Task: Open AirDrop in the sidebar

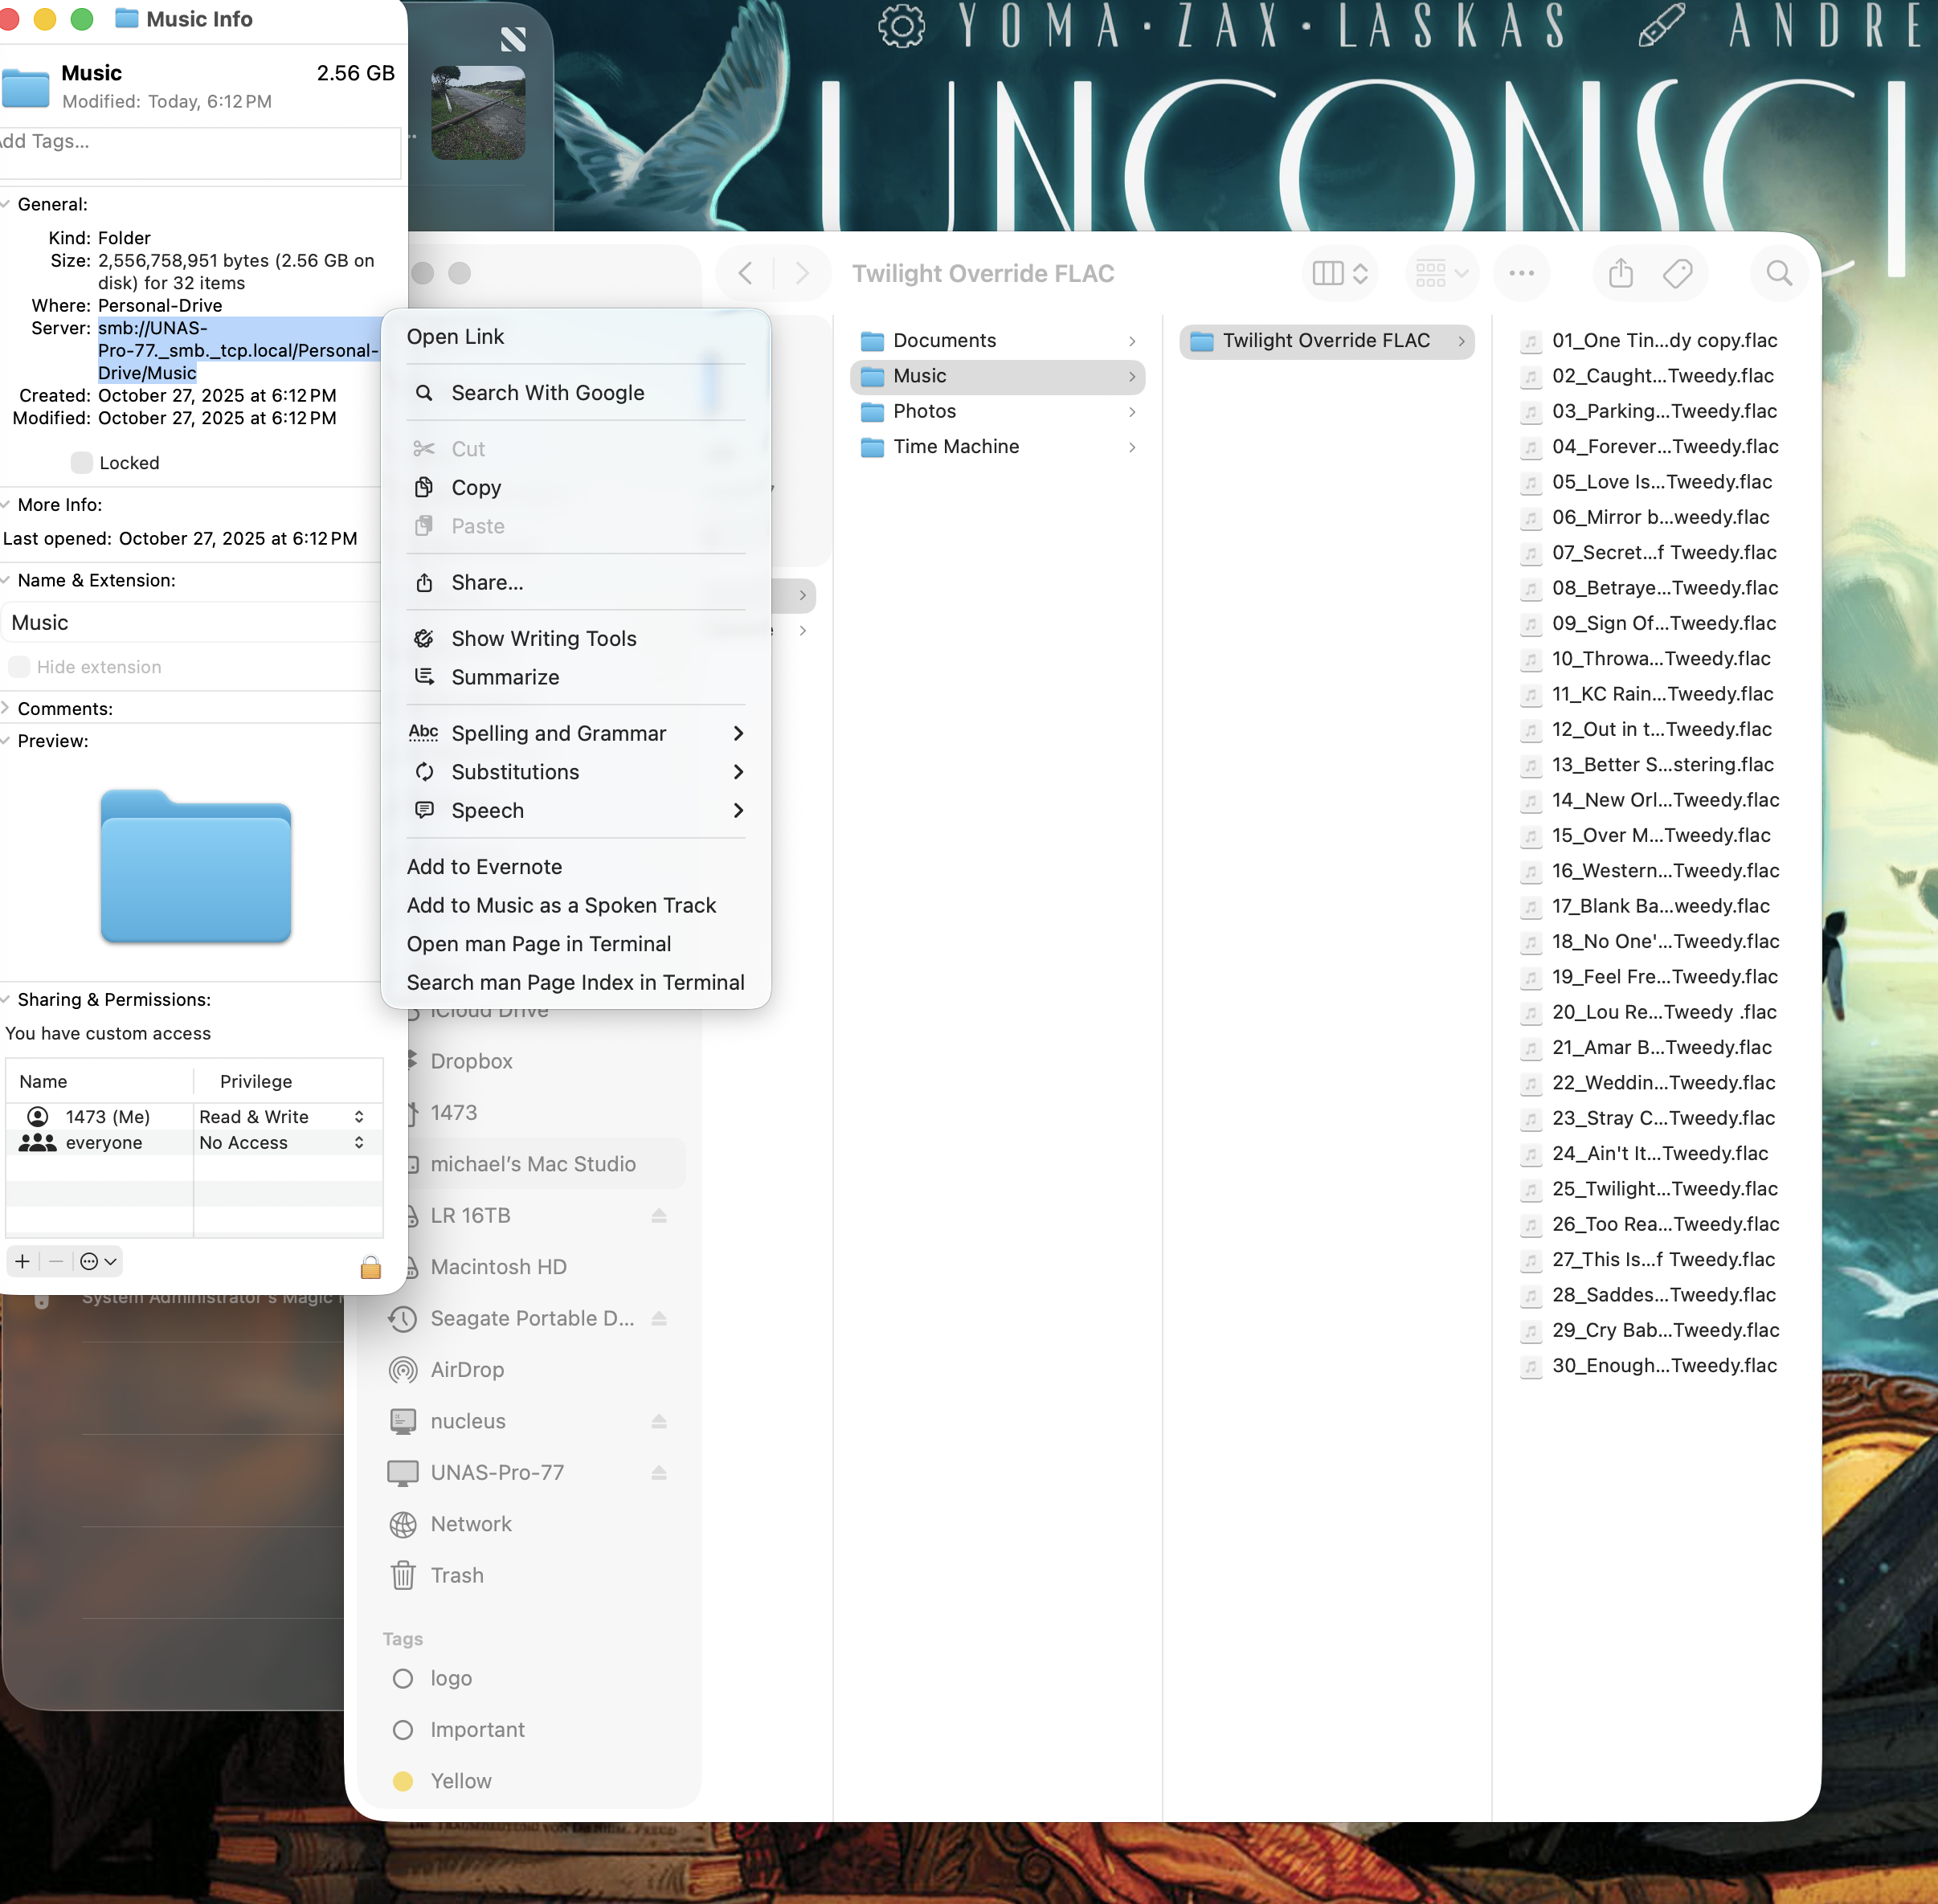Action: tap(467, 1370)
